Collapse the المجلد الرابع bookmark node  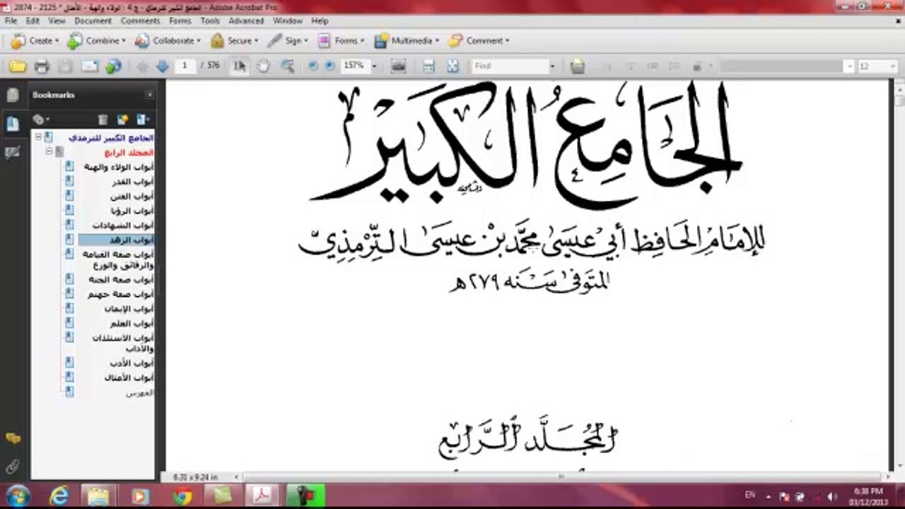click(x=49, y=152)
